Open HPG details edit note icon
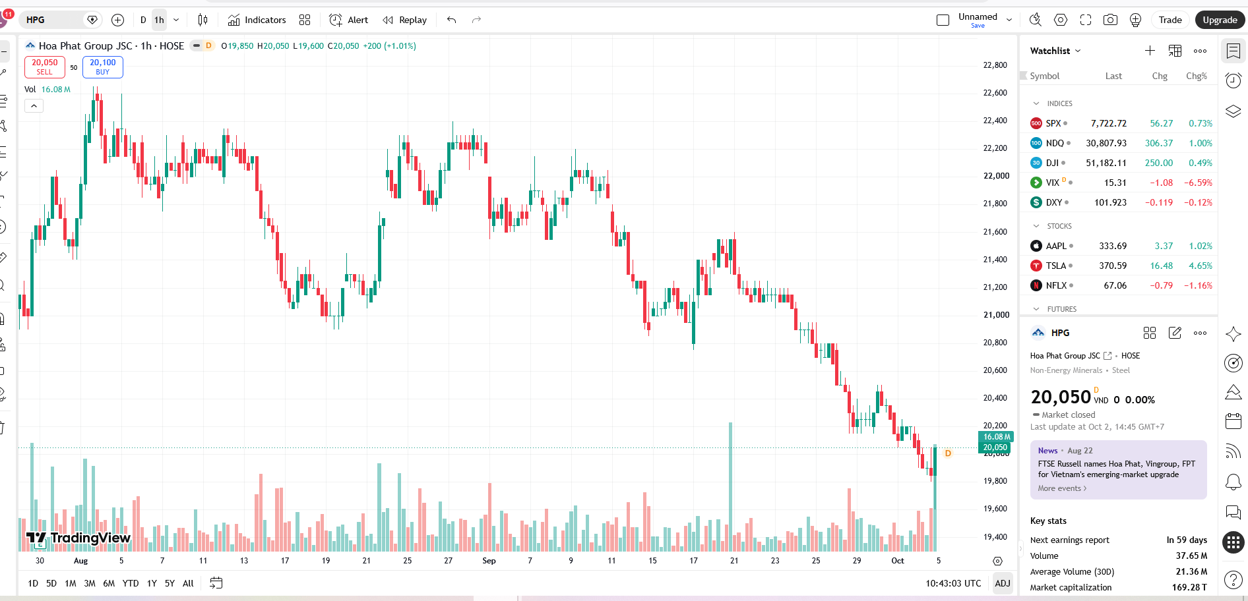 [1175, 333]
